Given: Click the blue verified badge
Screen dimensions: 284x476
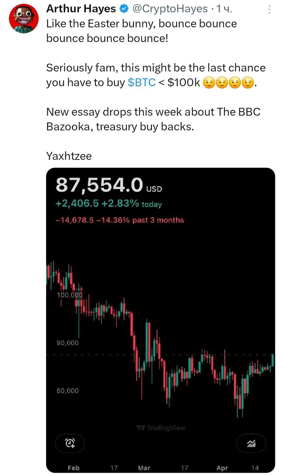Looking at the screenshot, I should tap(123, 9).
